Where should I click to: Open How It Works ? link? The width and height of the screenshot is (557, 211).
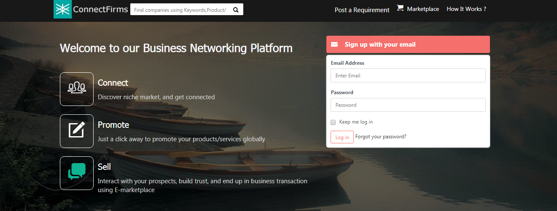tap(466, 9)
